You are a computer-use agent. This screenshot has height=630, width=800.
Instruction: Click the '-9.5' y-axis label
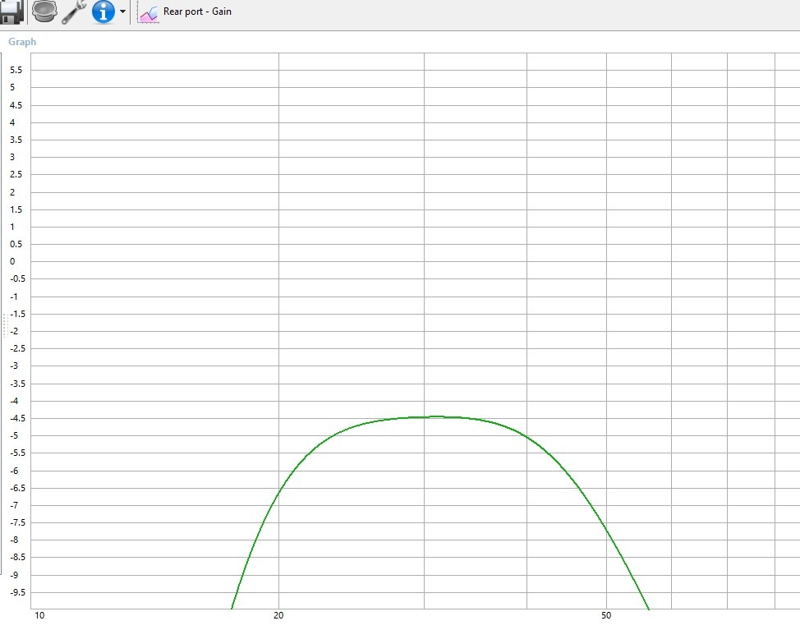click(17, 592)
